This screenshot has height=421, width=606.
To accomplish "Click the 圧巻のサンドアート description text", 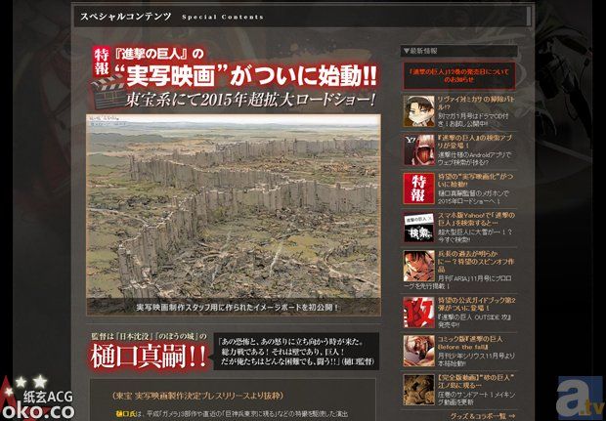I will [476, 398].
